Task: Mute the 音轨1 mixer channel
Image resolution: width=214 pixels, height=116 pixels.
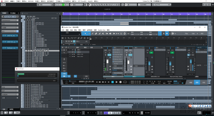Action: tap(105, 53)
